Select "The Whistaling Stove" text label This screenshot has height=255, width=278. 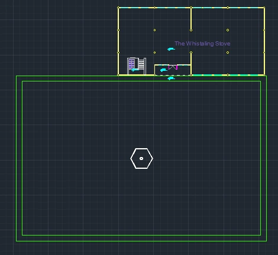click(x=202, y=44)
